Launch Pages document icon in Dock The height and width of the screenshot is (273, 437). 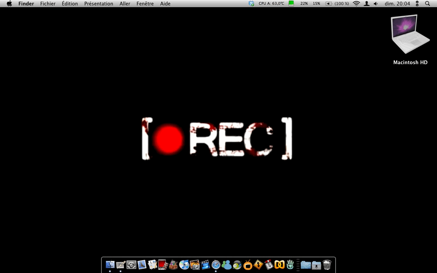153,264
